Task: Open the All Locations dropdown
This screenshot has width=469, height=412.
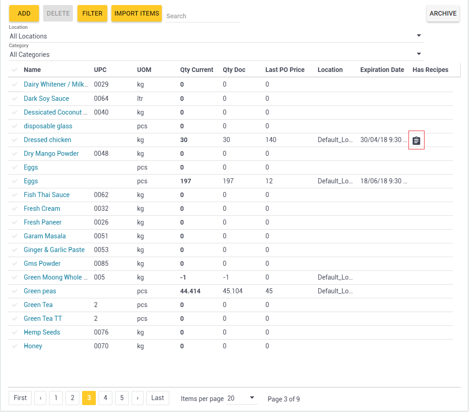Action: point(418,35)
